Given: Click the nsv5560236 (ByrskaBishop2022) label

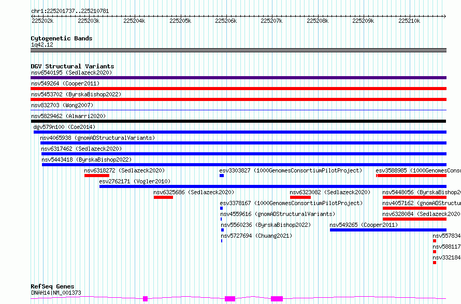Looking at the screenshot, I should pos(266,225).
